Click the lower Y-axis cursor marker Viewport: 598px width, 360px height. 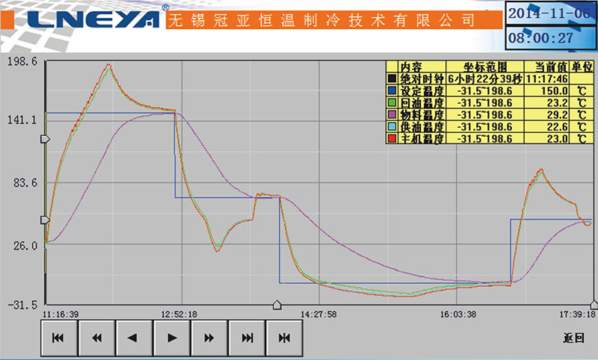point(45,220)
